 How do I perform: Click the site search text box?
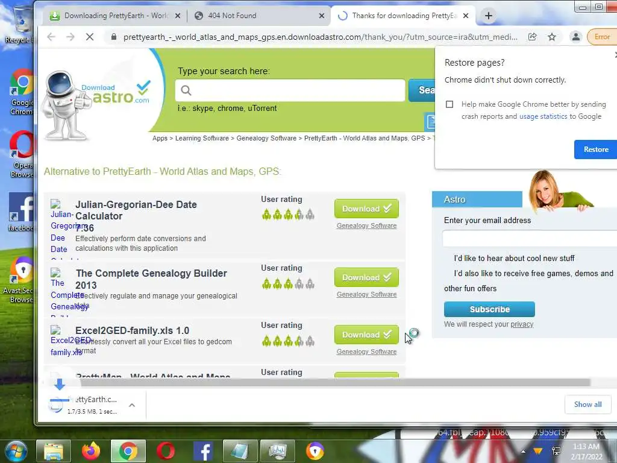pyautogui.click(x=290, y=90)
